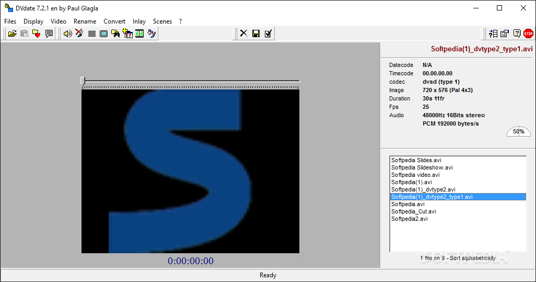536x282 pixels.
Task: Select Softpedia Slideshow.avi in file list
Action: 458,167
